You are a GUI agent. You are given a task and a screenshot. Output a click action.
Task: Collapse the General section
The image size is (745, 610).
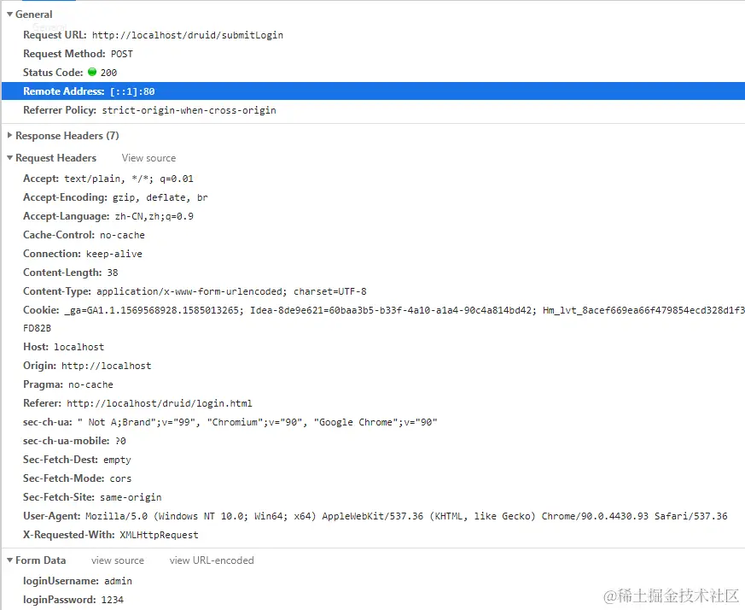[9, 15]
